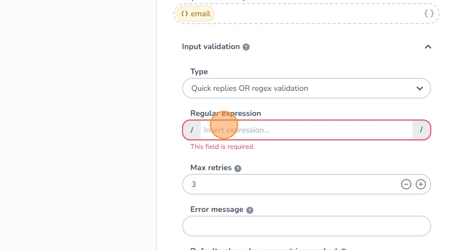Click the help icon beside Error message
This screenshot has height=250, width=449.
pyautogui.click(x=250, y=210)
